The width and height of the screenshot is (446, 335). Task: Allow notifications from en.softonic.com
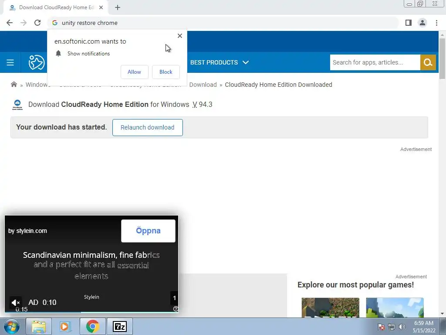[x=134, y=72]
